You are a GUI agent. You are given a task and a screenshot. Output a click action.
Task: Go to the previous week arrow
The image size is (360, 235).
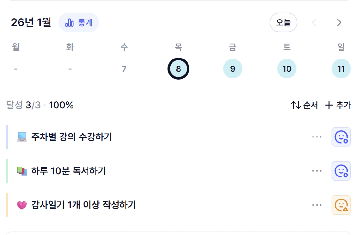[x=314, y=23]
